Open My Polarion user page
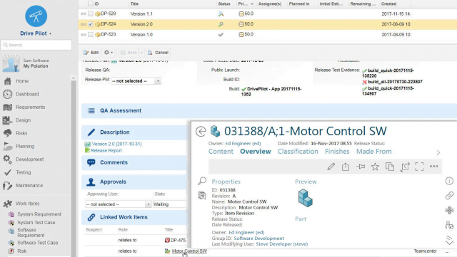This screenshot has width=457, height=257. 36,66
